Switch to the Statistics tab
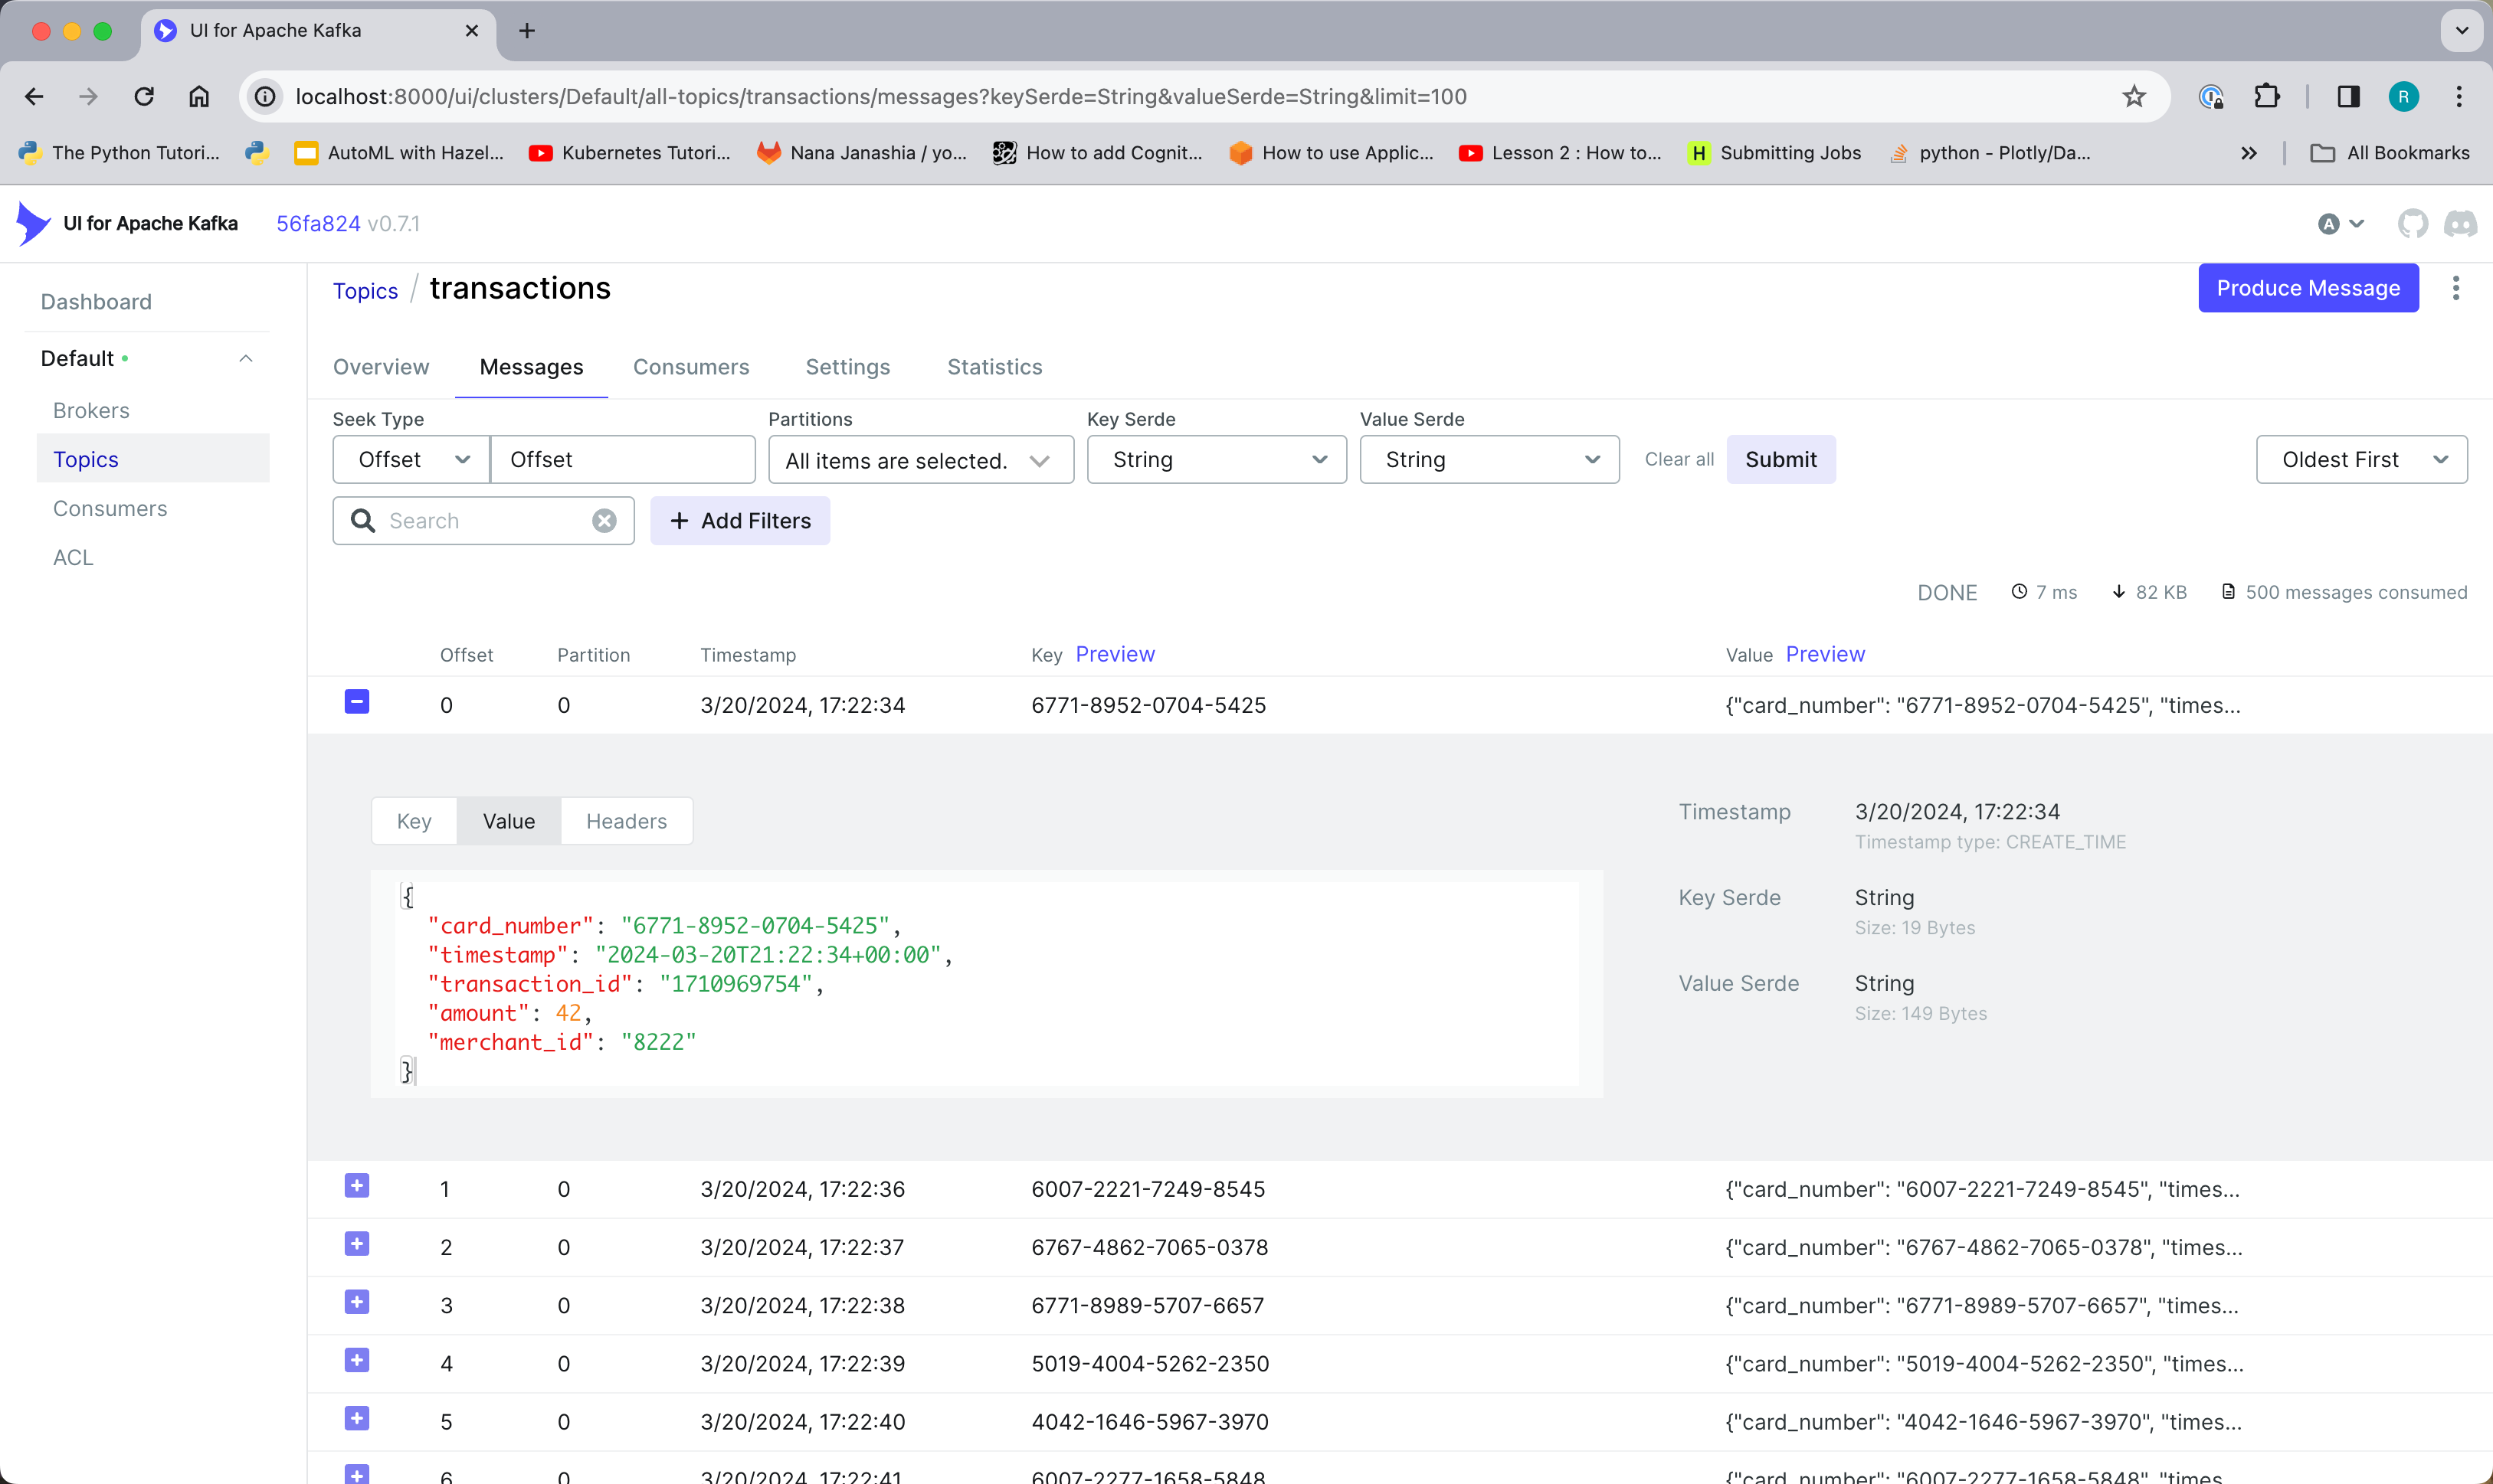 tap(993, 366)
